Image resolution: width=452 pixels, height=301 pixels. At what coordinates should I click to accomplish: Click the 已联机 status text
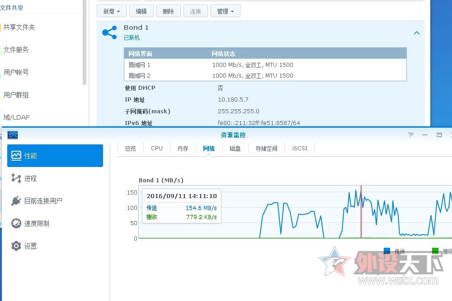pos(132,37)
